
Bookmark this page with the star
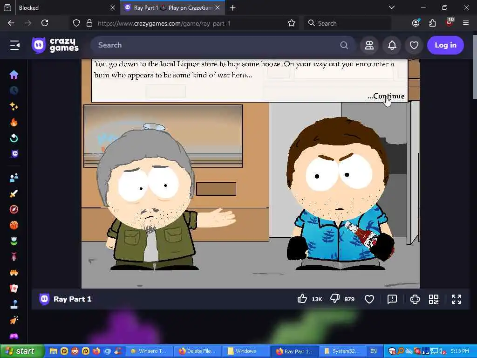pos(292,23)
